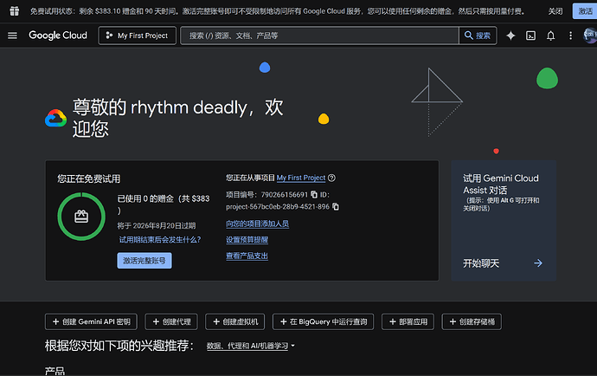Open 向您的项目添加人员 link
The height and width of the screenshot is (376, 597).
pos(257,224)
